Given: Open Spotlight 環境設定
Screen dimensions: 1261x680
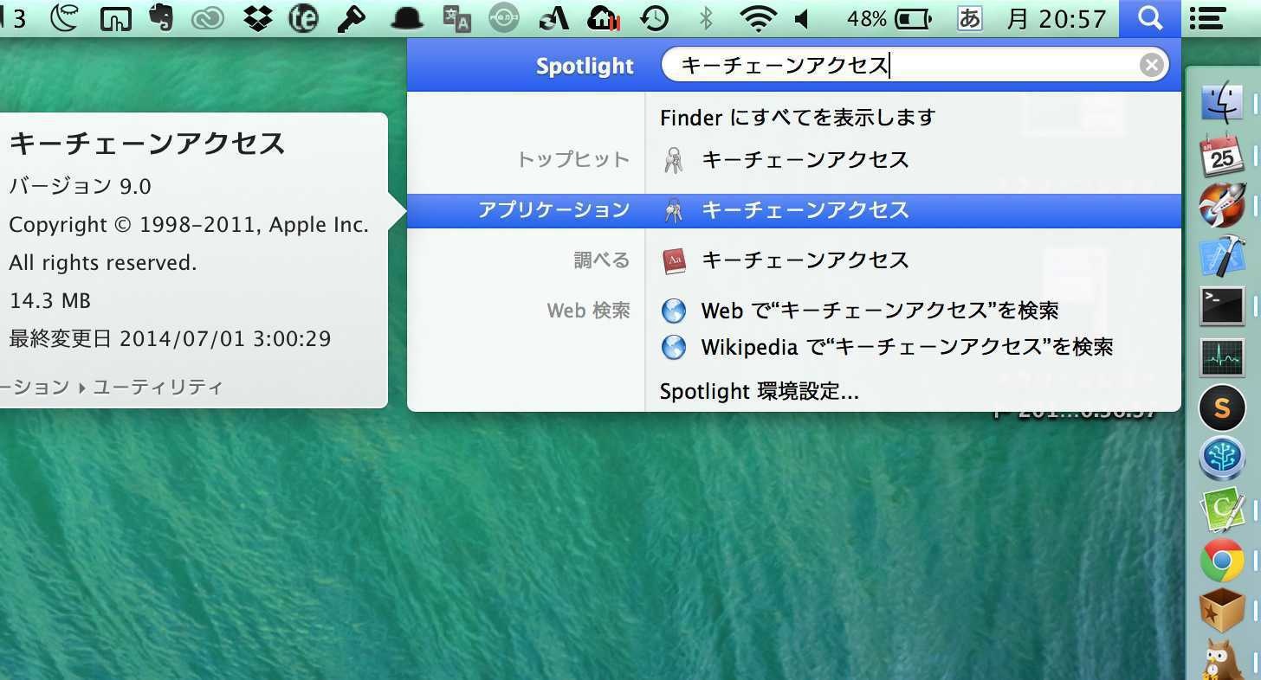Looking at the screenshot, I should click(x=760, y=392).
